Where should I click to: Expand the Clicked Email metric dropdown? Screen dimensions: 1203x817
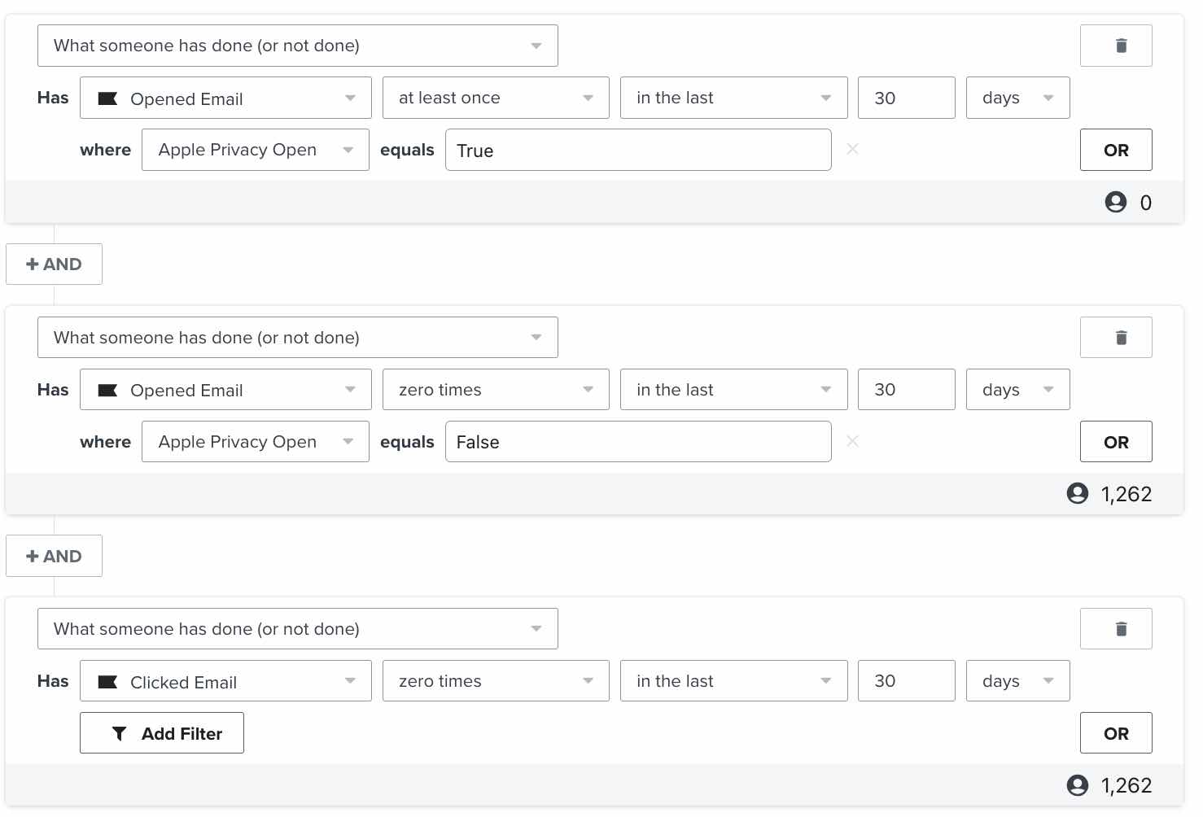(x=225, y=681)
